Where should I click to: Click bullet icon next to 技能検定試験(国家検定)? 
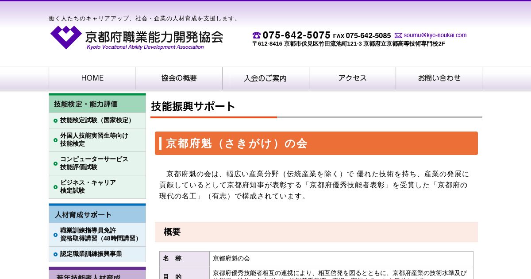coord(55,120)
